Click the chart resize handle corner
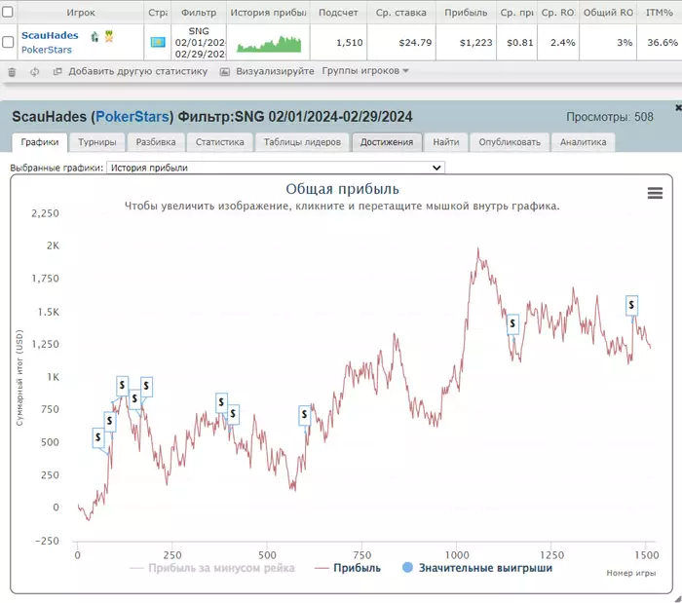 pyautogui.click(x=677, y=599)
